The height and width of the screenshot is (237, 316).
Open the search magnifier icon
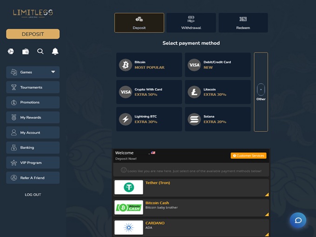point(40,51)
